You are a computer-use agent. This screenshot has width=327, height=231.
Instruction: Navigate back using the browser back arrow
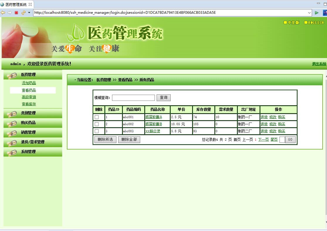point(3,13)
